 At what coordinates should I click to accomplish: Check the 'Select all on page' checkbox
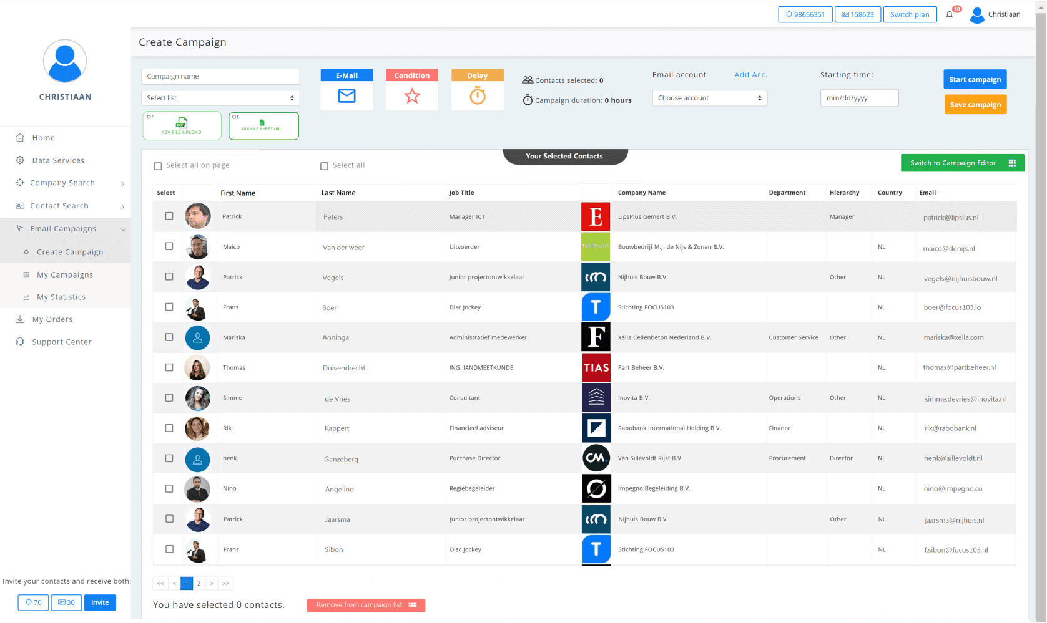(158, 166)
